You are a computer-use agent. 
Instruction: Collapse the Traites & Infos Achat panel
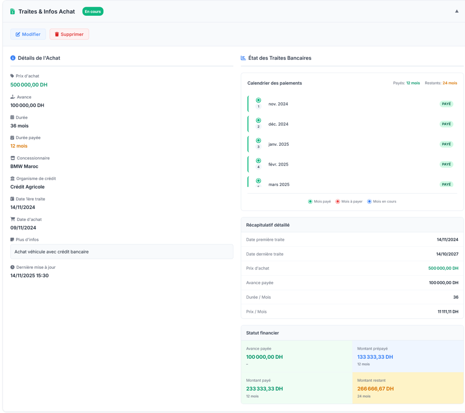click(x=457, y=11)
